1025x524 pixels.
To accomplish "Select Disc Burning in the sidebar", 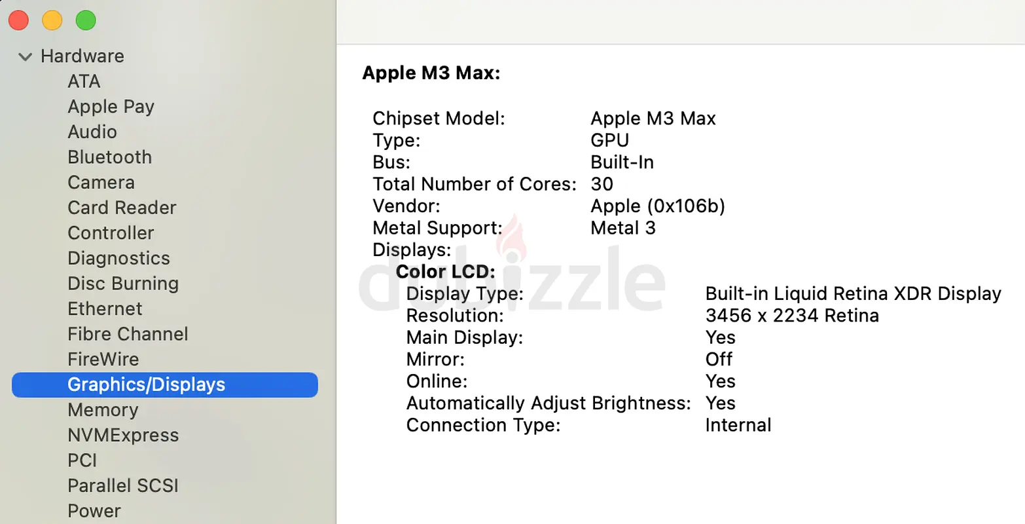I will (x=123, y=284).
